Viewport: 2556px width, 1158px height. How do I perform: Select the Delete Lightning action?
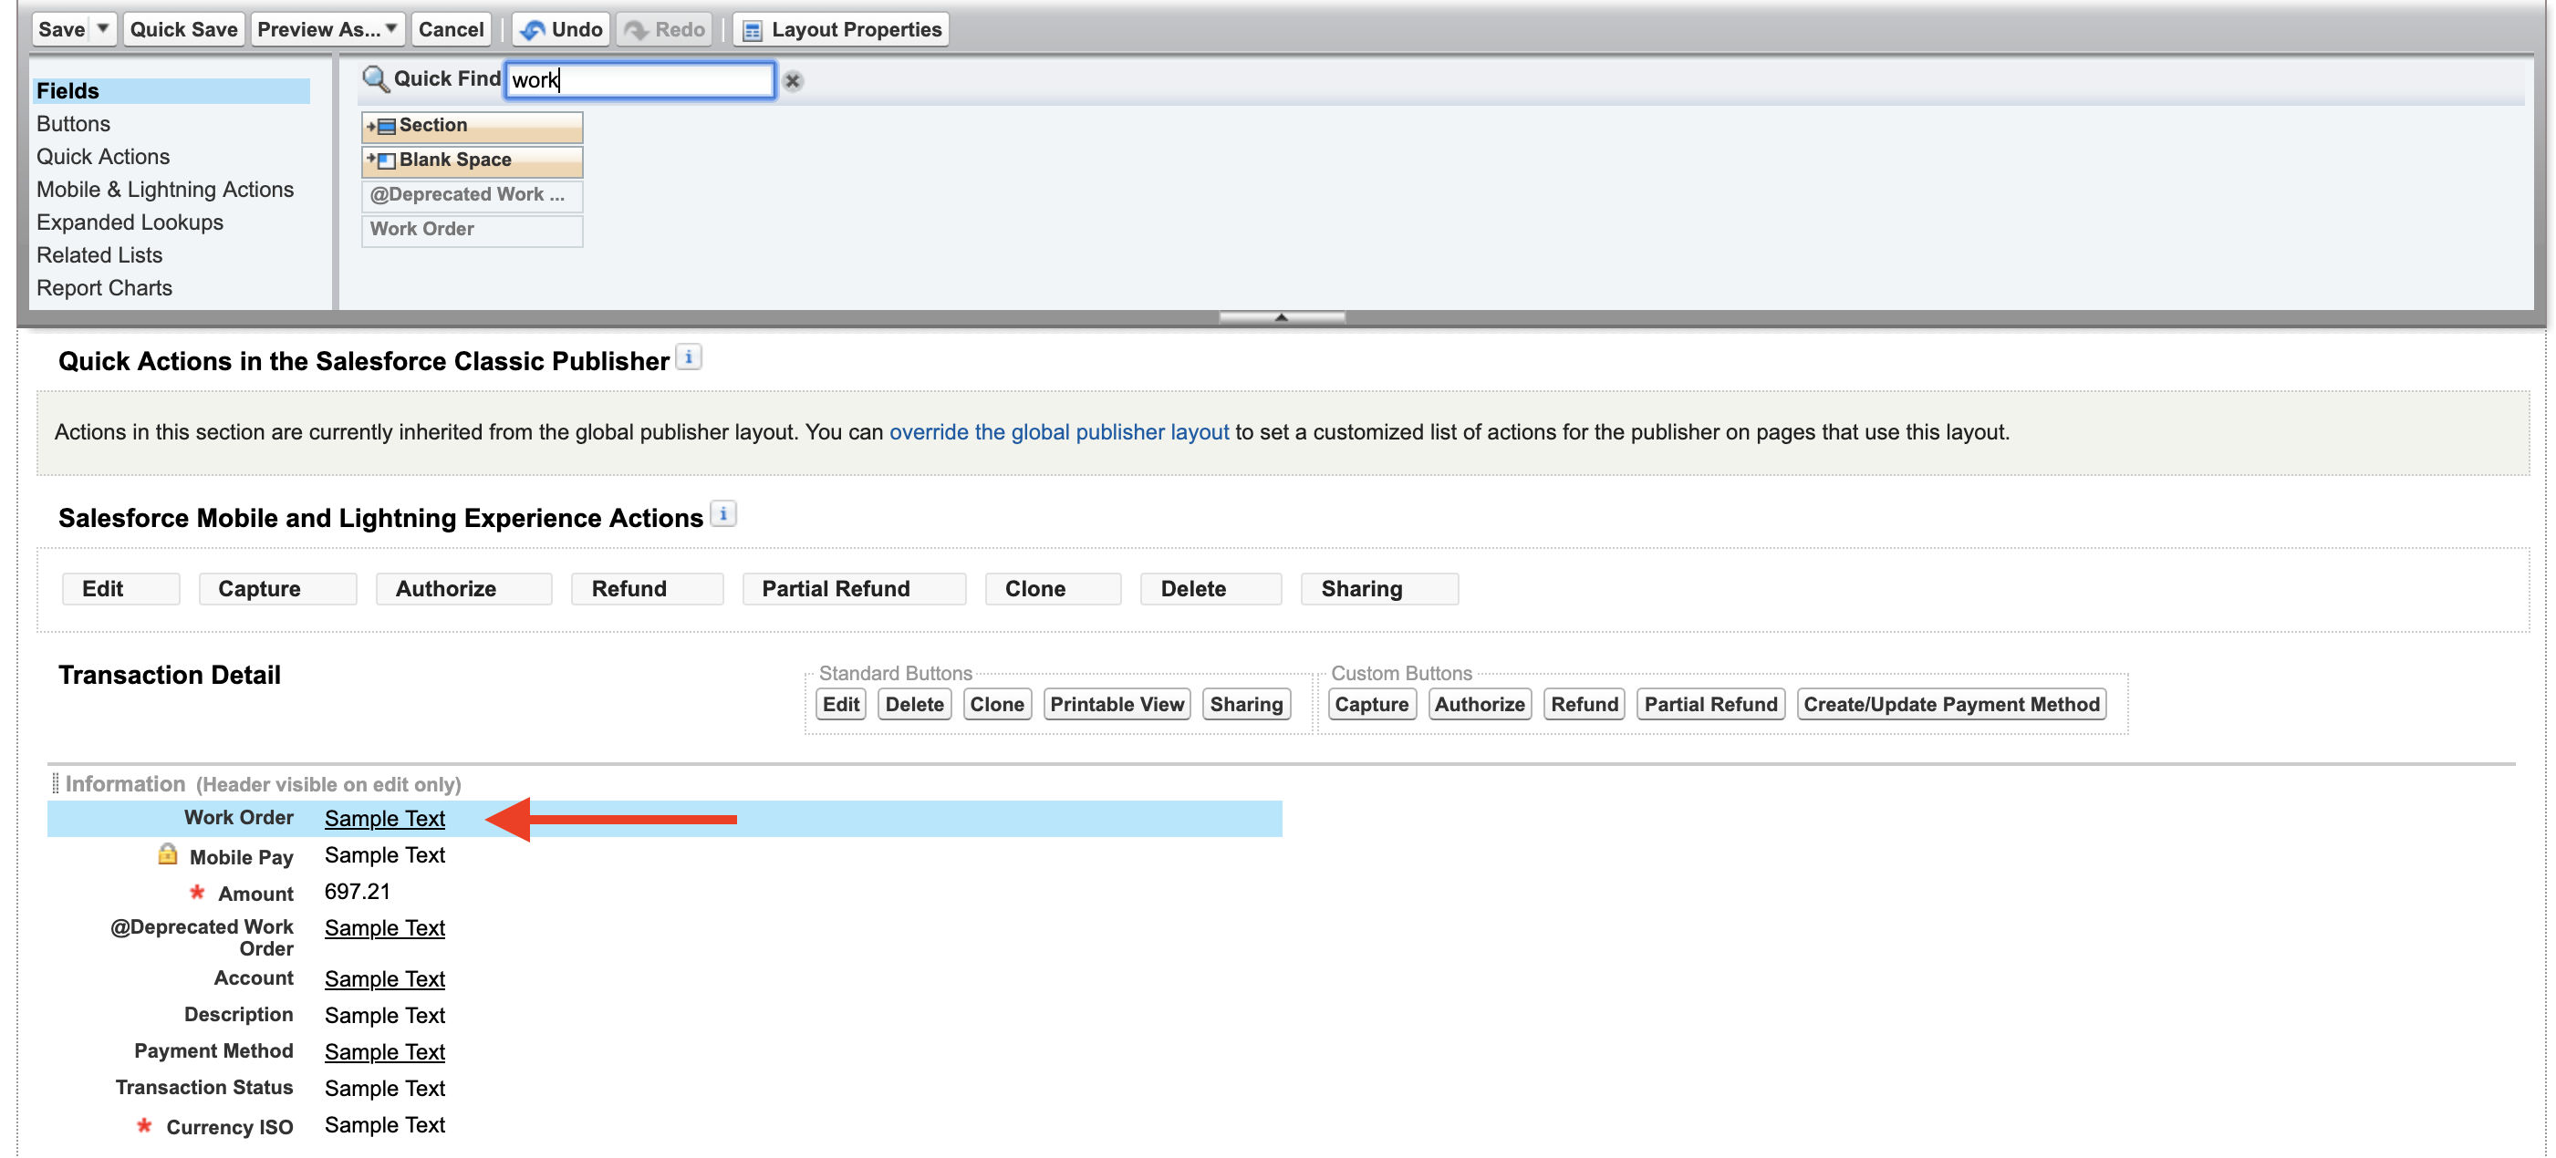coord(1210,589)
